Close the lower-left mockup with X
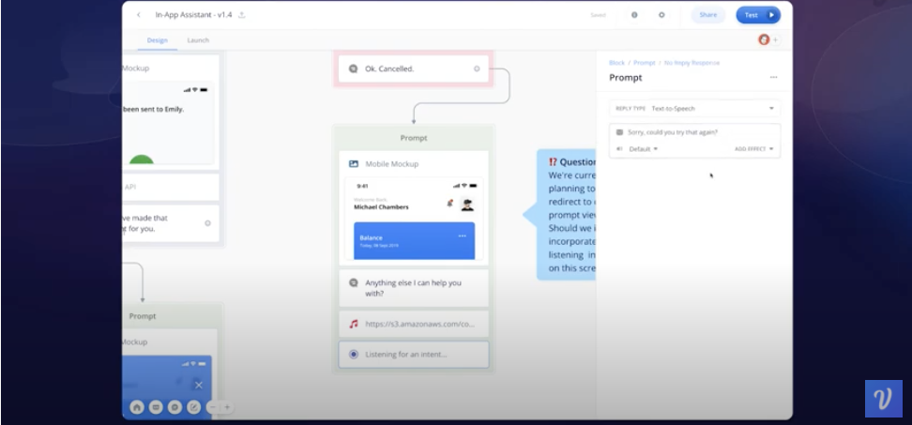Screen dimensions: 912x425 point(198,385)
